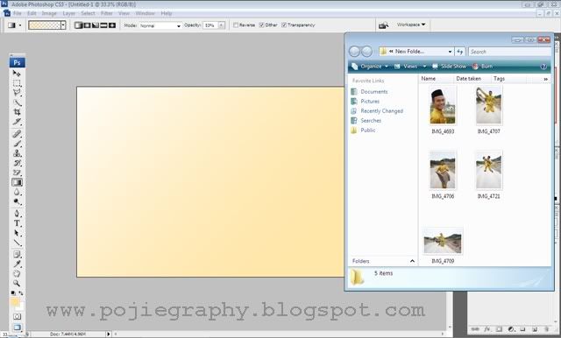Pick the Crop tool
The image size is (561, 338).
17,112
